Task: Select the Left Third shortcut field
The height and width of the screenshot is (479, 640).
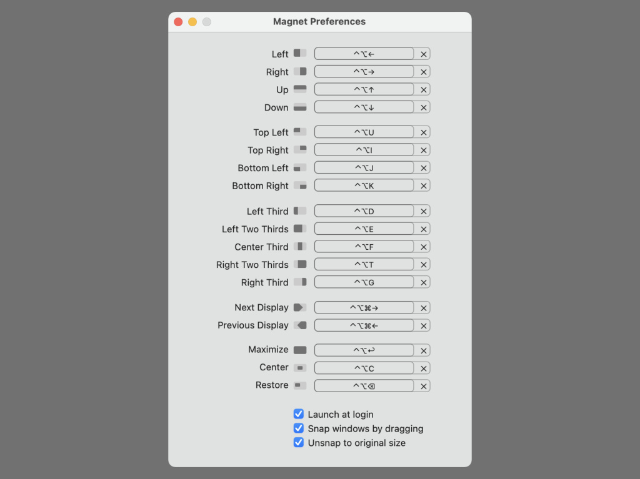Action: click(x=364, y=211)
